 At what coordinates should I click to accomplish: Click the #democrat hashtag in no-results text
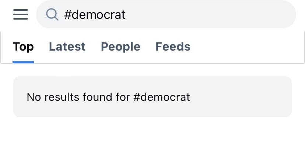coord(162,97)
